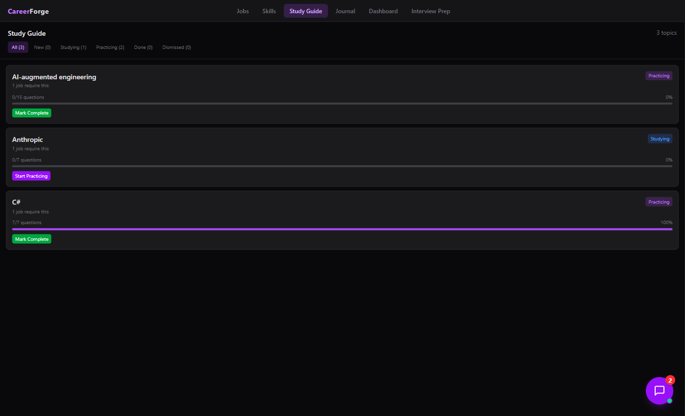Show Dismissed (0) topics

(x=177, y=47)
